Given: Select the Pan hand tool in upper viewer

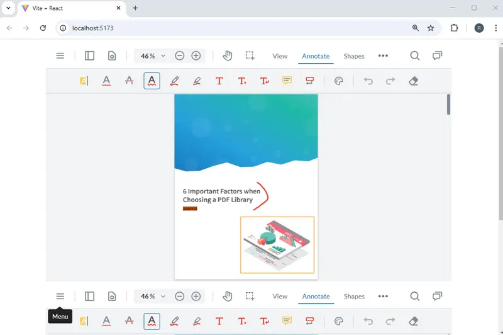Looking at the screenshot, I should pos(228,56).
